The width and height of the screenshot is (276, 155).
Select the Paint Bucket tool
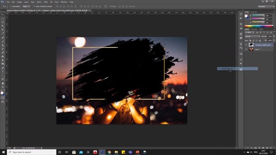(x=3, y=56)
